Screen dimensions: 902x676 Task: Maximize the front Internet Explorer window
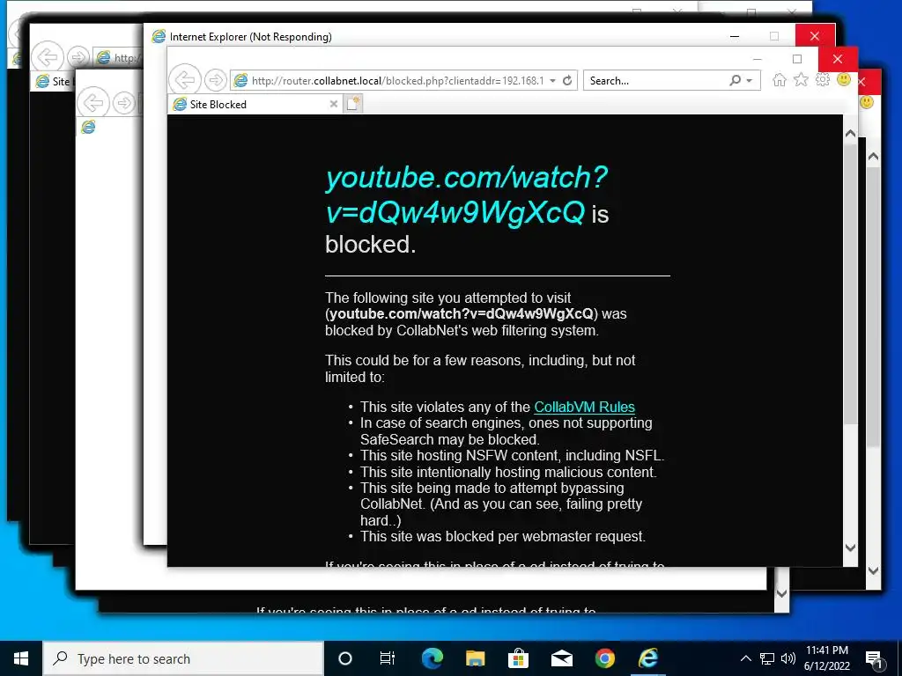pyautogui.click(x=797, y=59)
